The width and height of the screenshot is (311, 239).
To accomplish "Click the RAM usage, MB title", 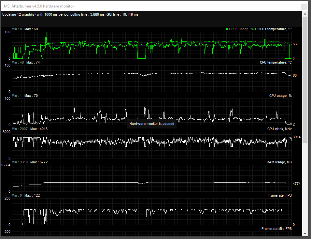I will (x=279, y=162).
